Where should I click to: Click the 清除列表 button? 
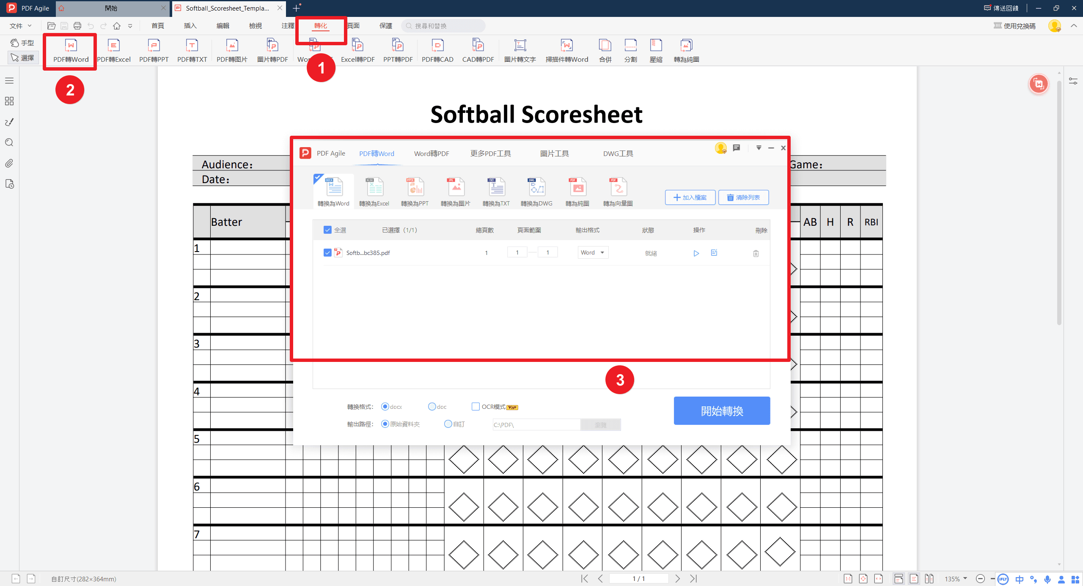[x=743, y=197]
